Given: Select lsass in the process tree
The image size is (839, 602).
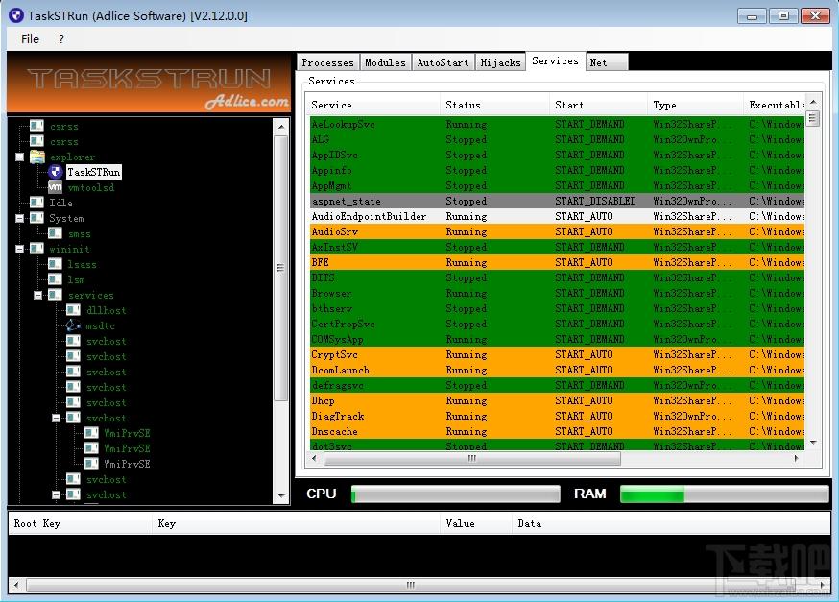Looking at the screenshot, I should (x=82, y=264).
